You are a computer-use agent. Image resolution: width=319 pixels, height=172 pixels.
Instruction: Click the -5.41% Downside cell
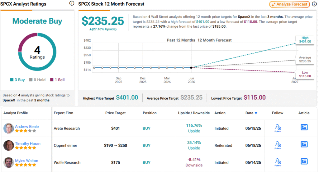(x=194, y=162)
